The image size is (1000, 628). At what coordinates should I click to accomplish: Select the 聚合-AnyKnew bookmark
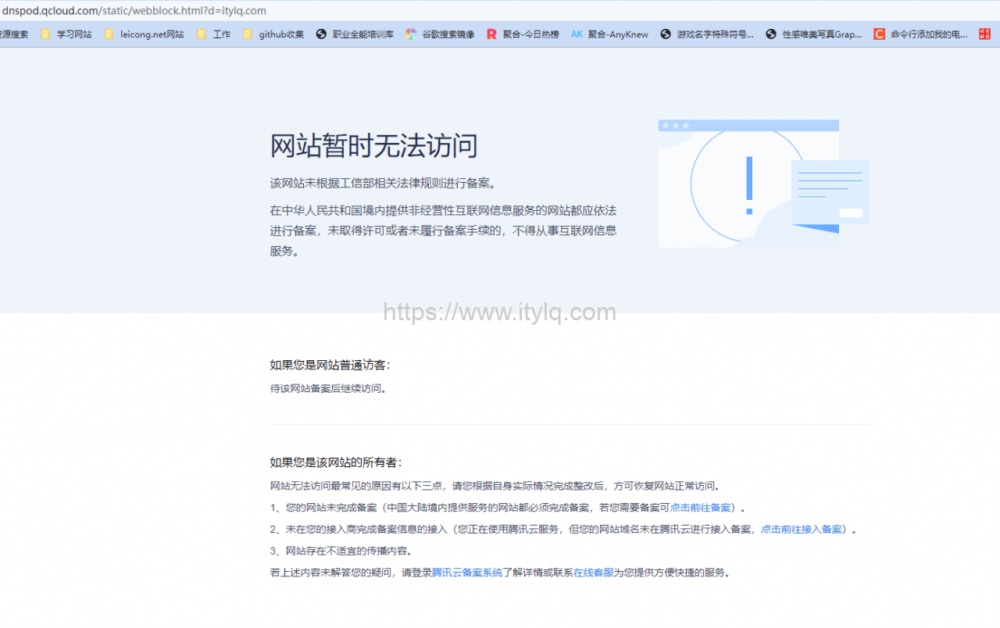(609, 34)
